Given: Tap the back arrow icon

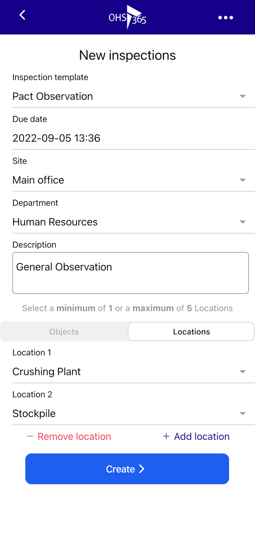Looking at the screenshot, I should [22, 15].
